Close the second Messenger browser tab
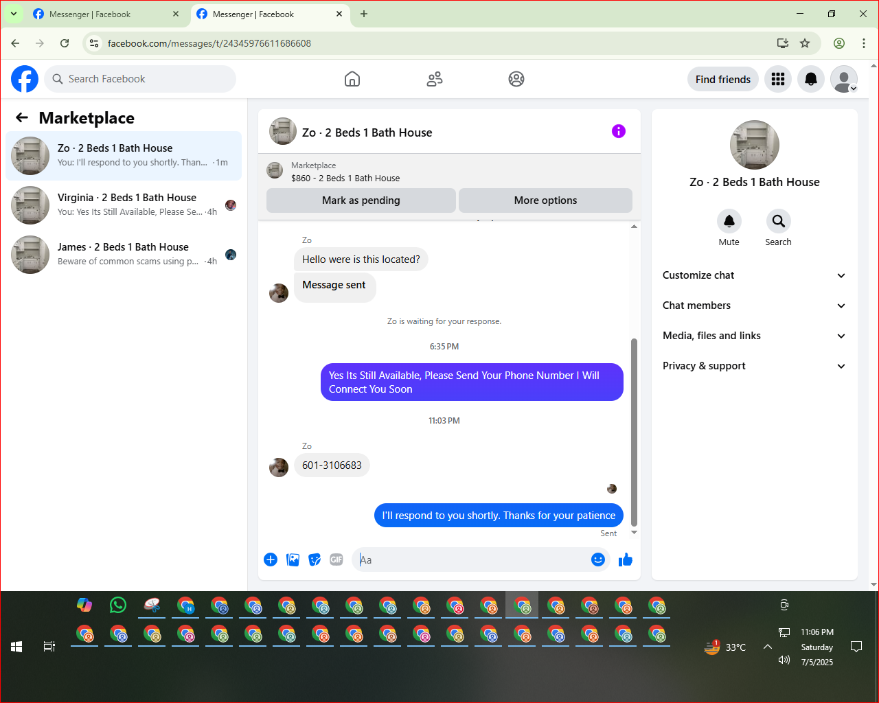The width and height of the screenshot is (879, 703). tap(339, 14)
